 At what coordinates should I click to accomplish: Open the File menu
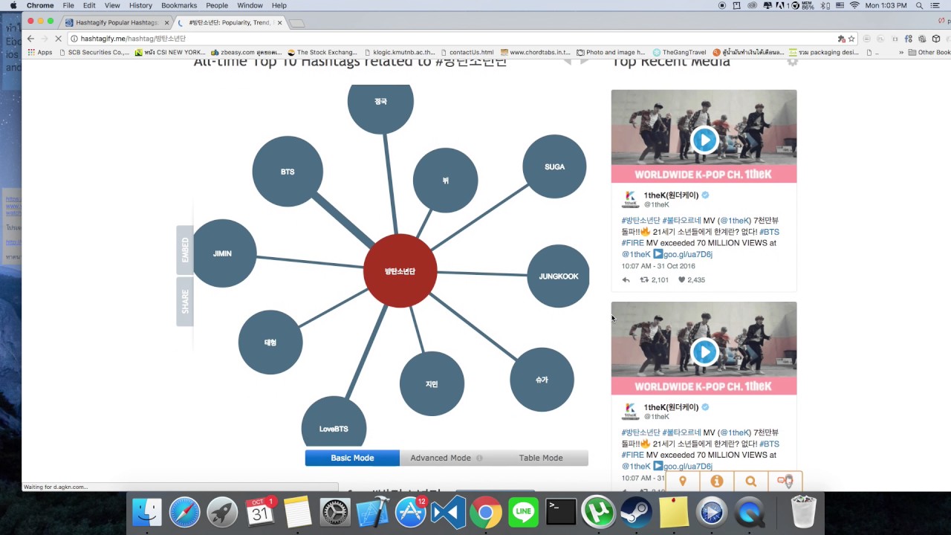[x=68, y=5]
